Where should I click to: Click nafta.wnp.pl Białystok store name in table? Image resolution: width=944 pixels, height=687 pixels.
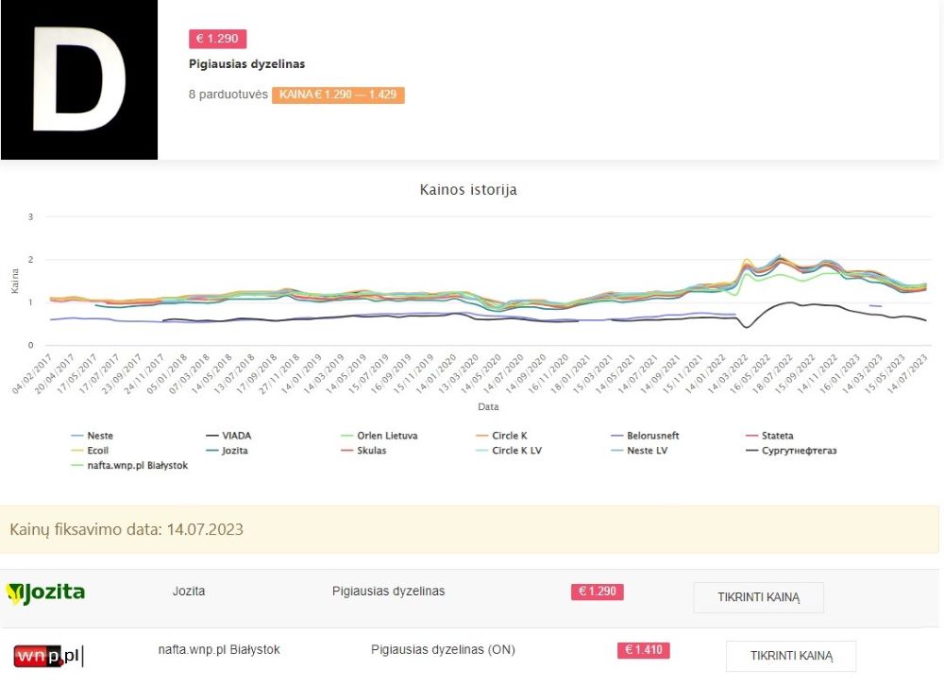pos(219,649)
